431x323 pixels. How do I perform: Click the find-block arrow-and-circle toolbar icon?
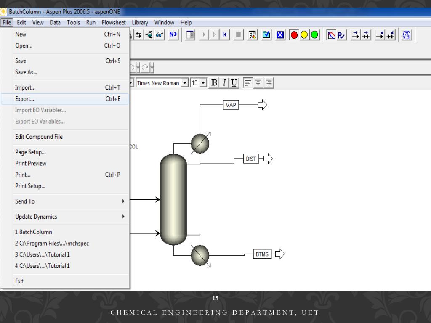click(x=149, y=35)
